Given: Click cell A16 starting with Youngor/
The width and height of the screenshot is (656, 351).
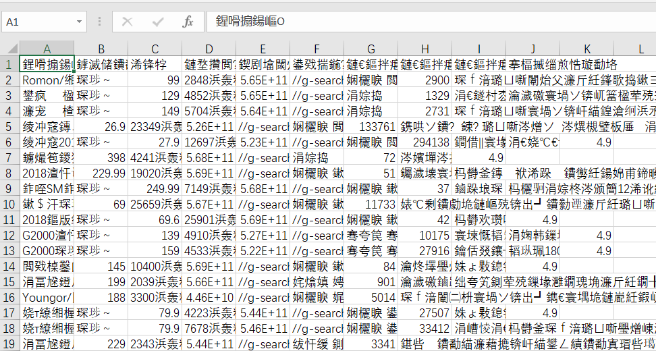Looking at the screenshot, I should [x=47, y=298].
